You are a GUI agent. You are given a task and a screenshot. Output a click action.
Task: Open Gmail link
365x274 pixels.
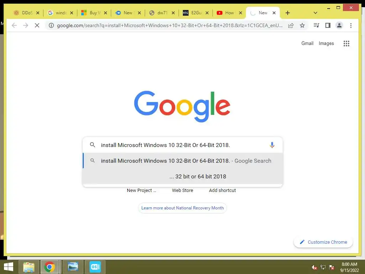point(307,43)
